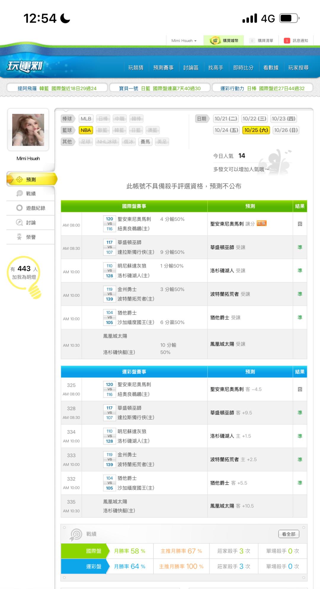Open 運彩行動力 日棒 promo banner

[263, 88]
